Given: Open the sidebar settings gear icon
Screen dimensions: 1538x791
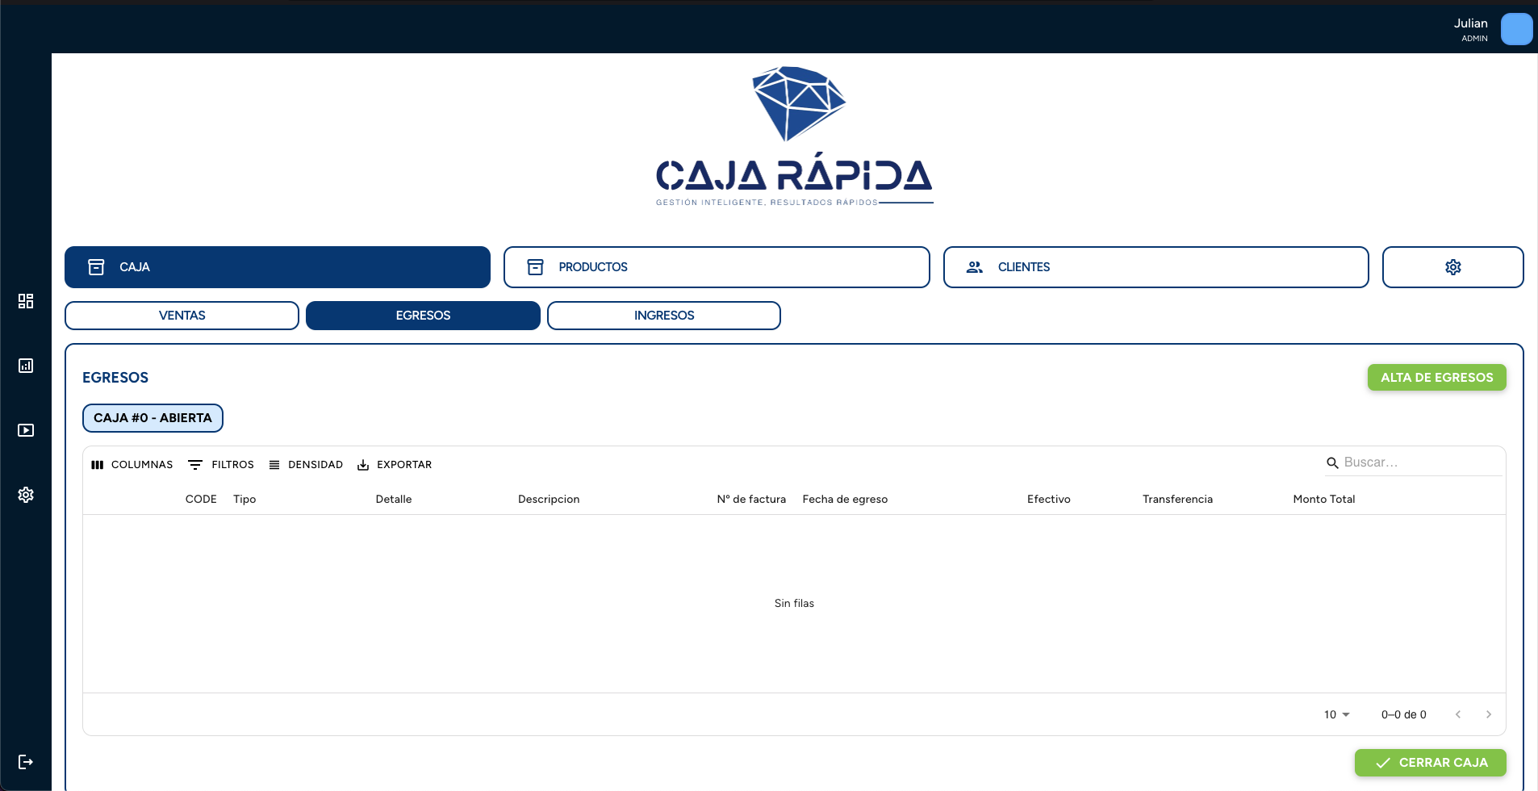Looking at the screenshot, I should click(x=26, y=495).
